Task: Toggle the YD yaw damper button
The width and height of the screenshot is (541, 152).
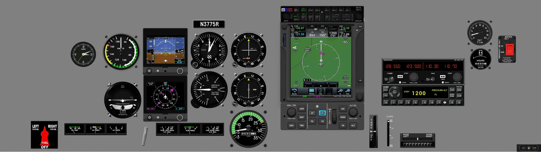Action: [x=322, y=121]
